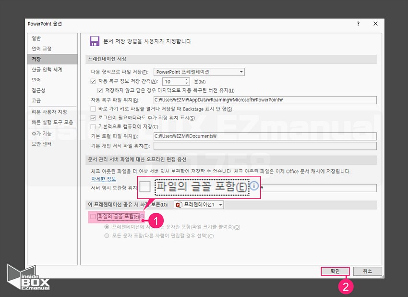Screen dimensions: 408x297
Task: Select 프레젠테이션에 사용되는 문자만 포함 radio
Action: pos(107,227)
